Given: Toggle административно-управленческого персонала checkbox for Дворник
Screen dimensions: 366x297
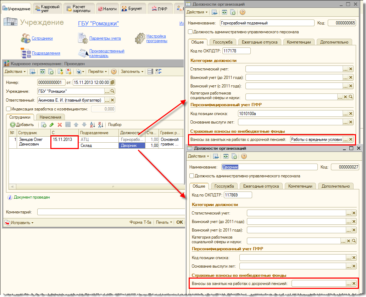Looking at the screenshot, I should (x=192, y=176).
